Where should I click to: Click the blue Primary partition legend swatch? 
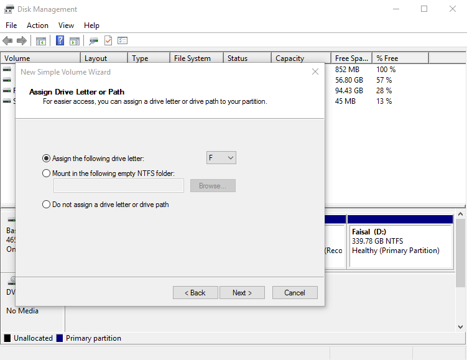point(60,338)
